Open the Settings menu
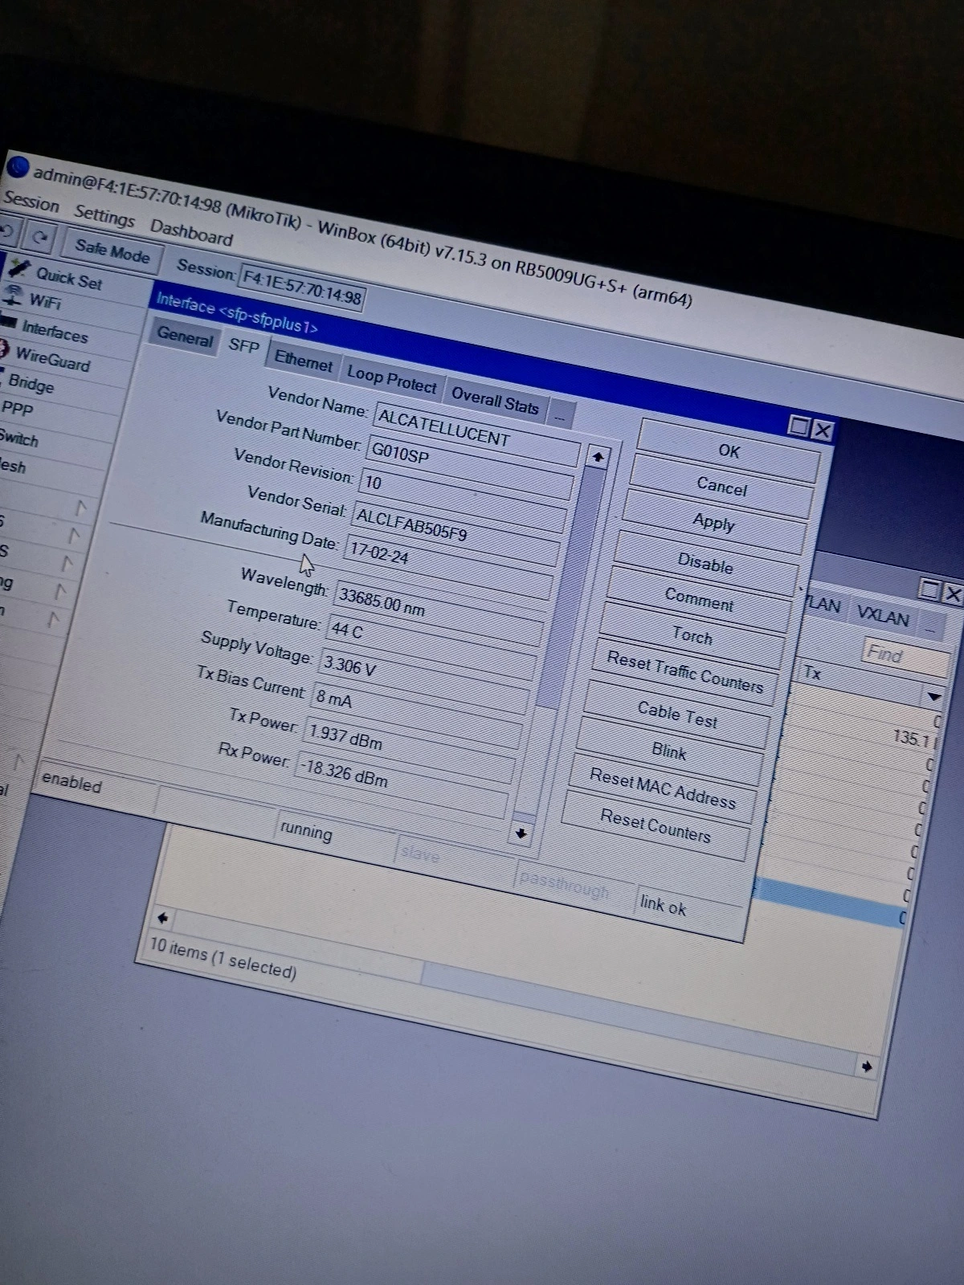Screen dimensions: 964x1285 104,216
